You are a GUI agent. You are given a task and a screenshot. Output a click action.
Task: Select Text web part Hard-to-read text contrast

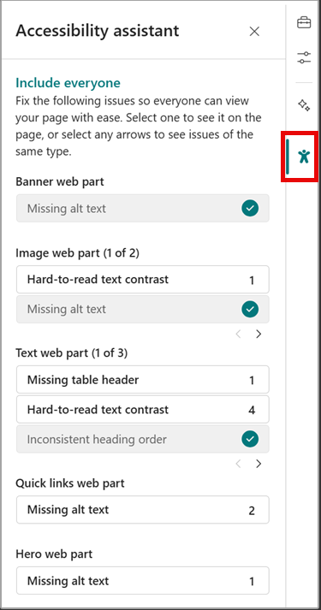click(x=142, y=409)
